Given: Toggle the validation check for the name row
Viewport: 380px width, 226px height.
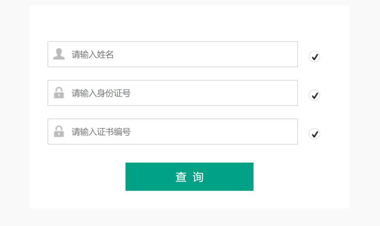Looking at the screenshot, I should [314, 57].
